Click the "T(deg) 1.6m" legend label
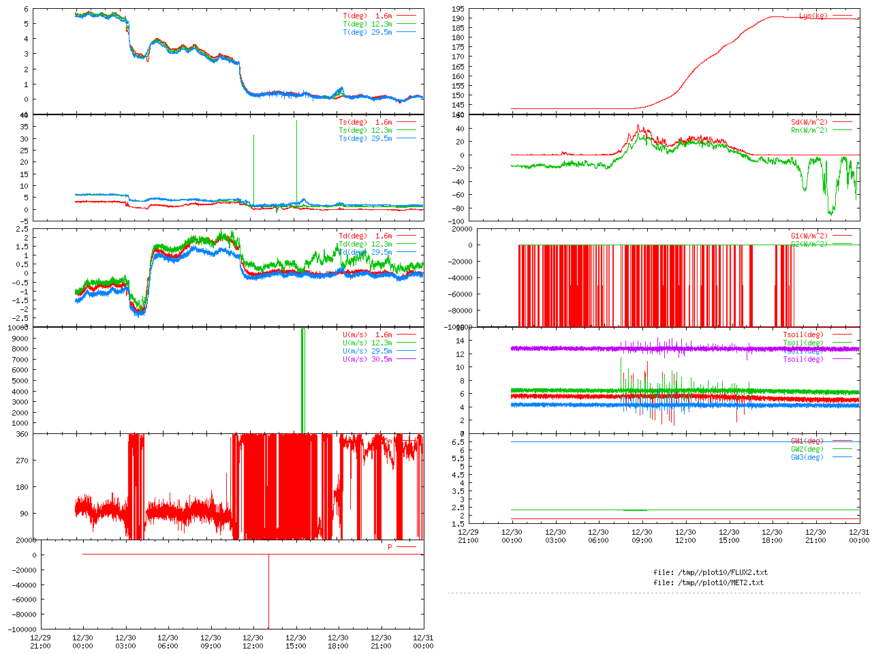Viewport: 872px width, 654px height. point(367,16)
